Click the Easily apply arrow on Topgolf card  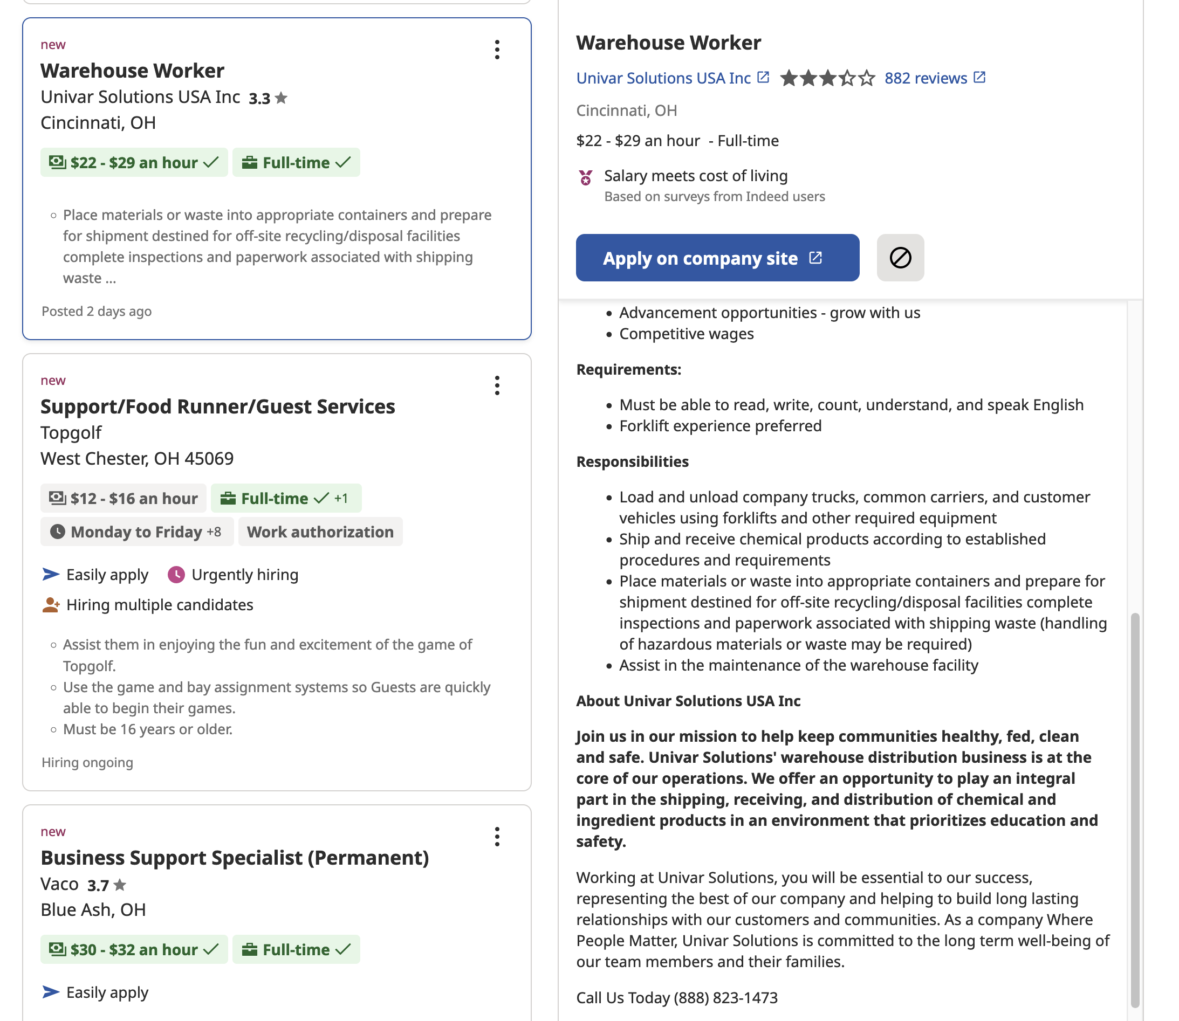[51, 574]
